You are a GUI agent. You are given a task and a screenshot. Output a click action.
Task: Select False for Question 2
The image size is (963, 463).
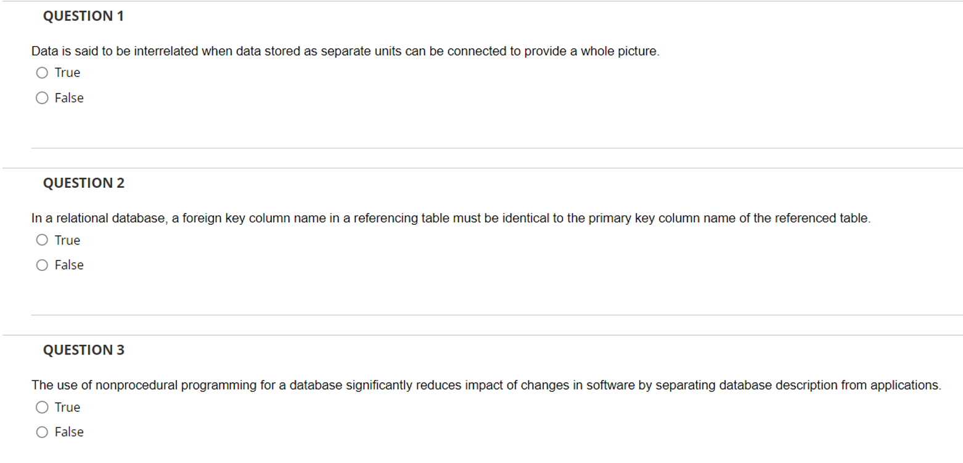[41, 265]
